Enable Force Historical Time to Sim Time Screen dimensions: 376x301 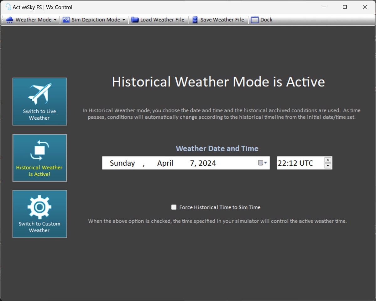(174, 207)
